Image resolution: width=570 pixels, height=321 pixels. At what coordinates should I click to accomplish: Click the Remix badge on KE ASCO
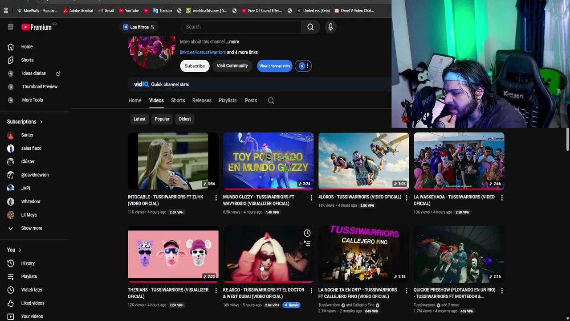tap(291, 305)
